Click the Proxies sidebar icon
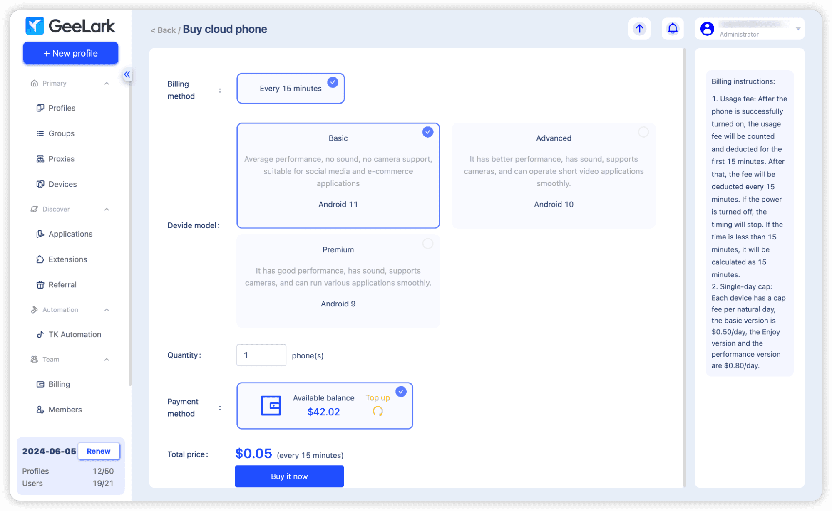Screen dimensions: 832x511 pos(40,159)
